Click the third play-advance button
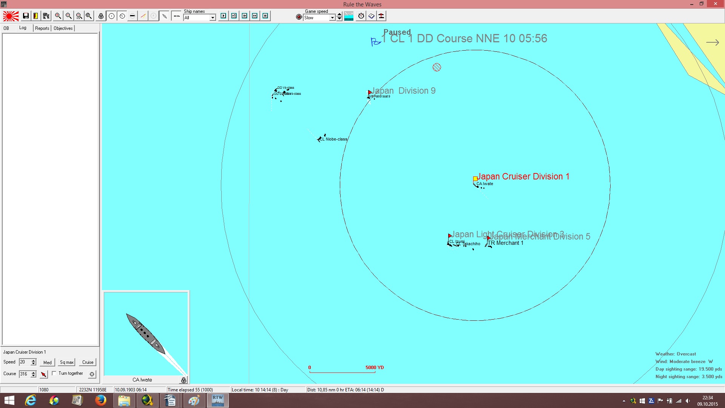The width and height of the screenshot is (725, 408). coord(245,16)
